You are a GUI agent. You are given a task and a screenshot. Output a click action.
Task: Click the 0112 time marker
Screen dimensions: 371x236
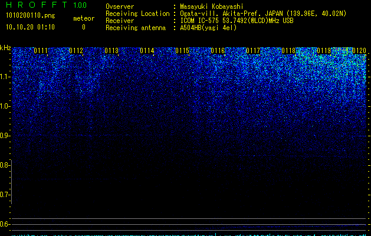click(76, 51)
